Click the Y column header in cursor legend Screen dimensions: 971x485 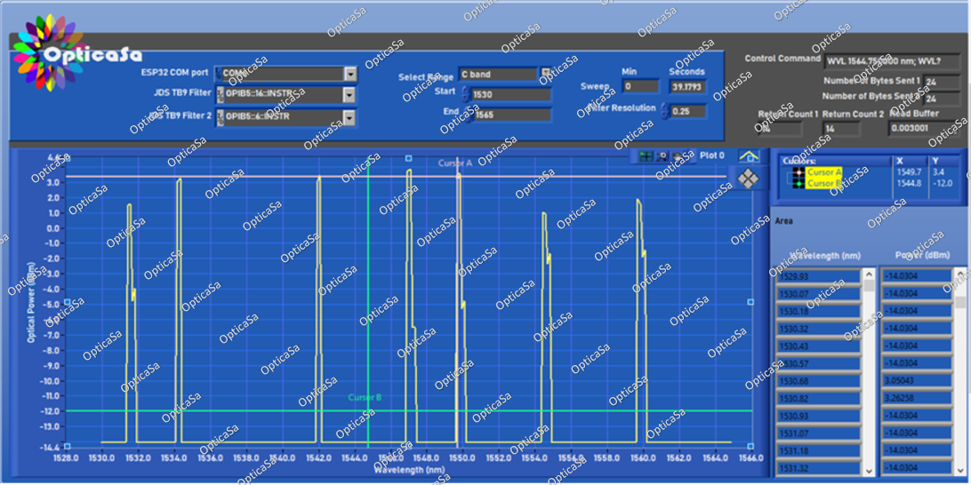pyautogui.click(x=943, y=161)
